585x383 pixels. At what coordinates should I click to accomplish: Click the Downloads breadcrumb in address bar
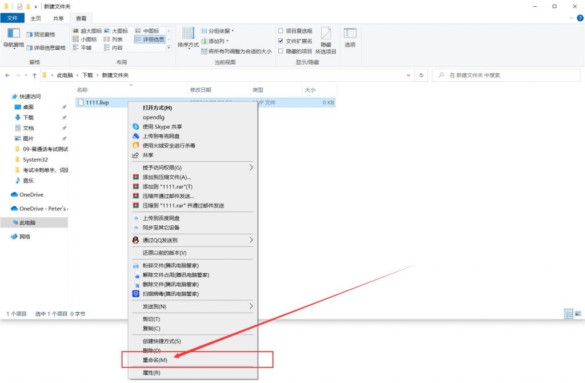click(x=87, y=75)
